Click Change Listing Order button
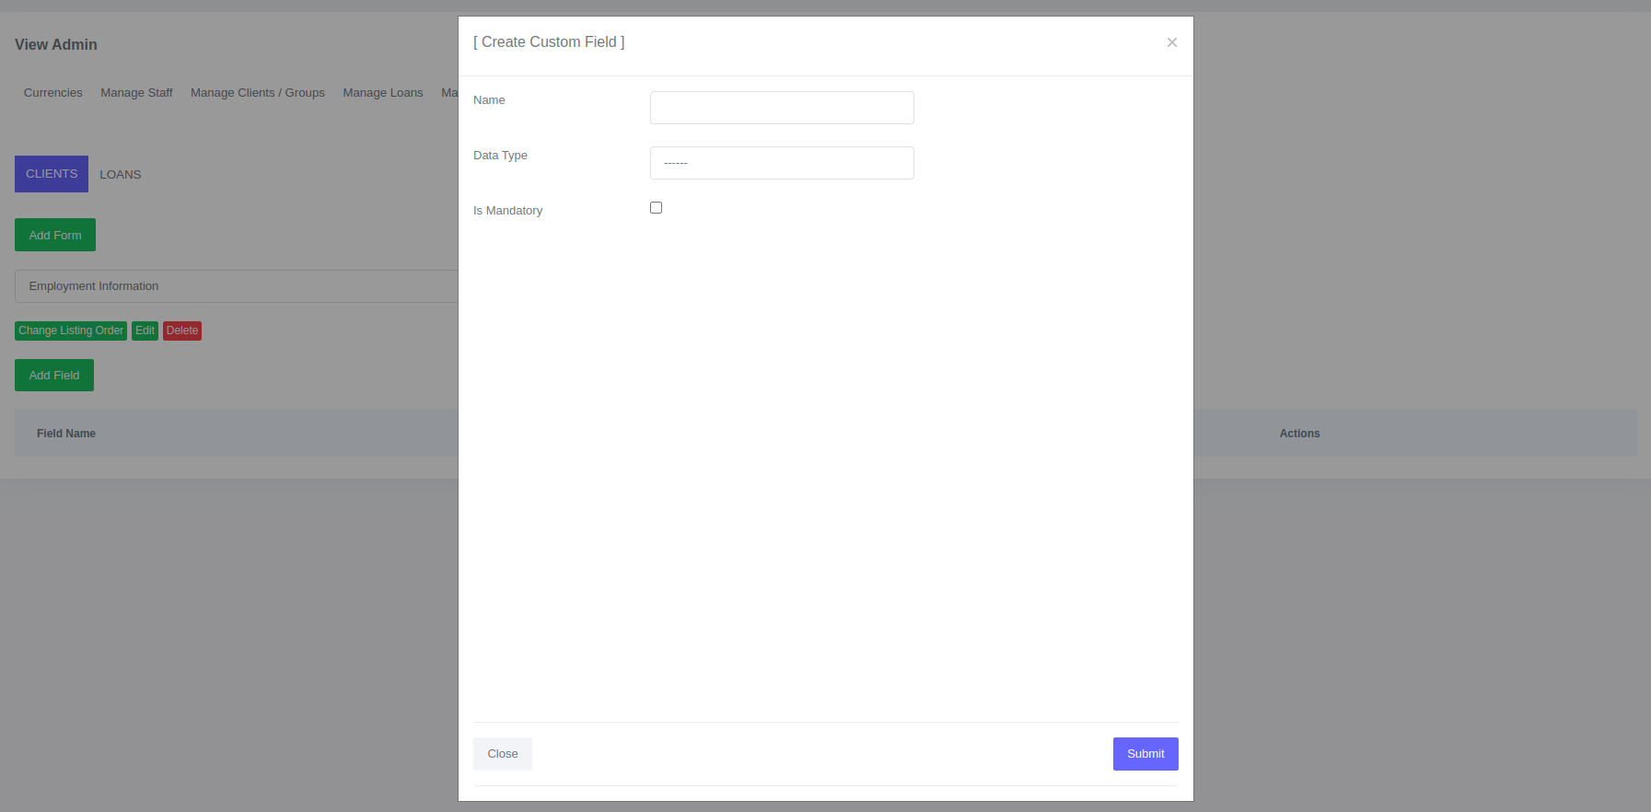The width and height of the screenshot is (1651, 812). click(x=71, y=331)
